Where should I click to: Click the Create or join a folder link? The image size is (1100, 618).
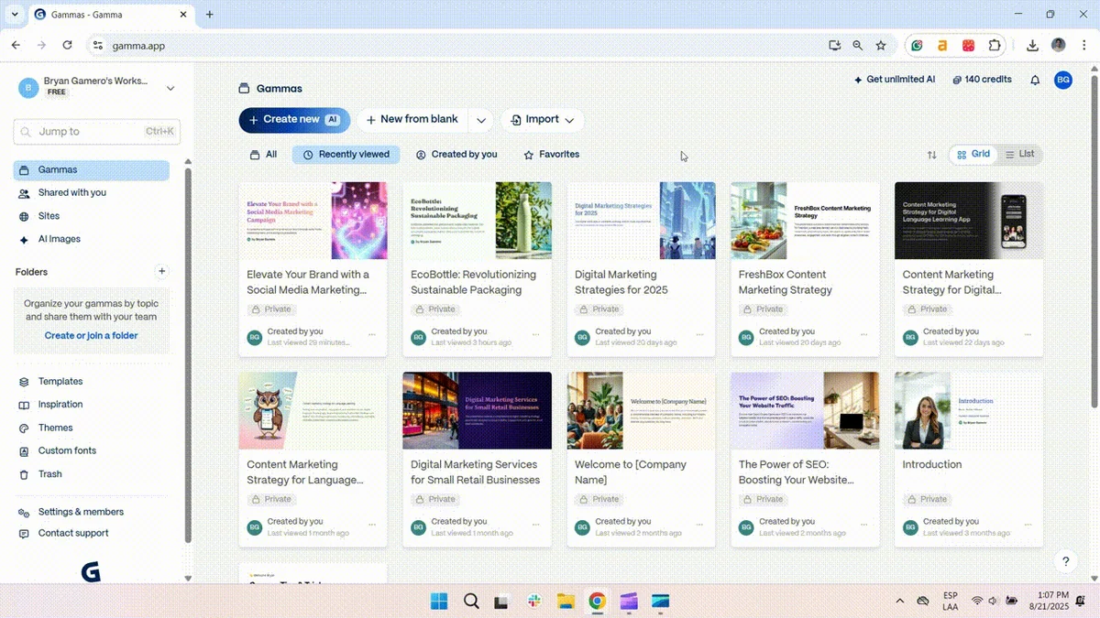[x=92, y=335]
